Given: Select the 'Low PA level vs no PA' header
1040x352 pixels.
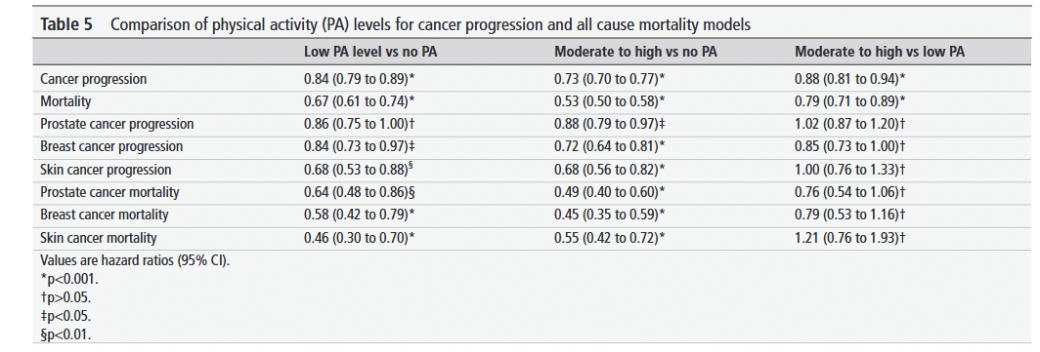Looking at the screenshot, I should (370, 53).
